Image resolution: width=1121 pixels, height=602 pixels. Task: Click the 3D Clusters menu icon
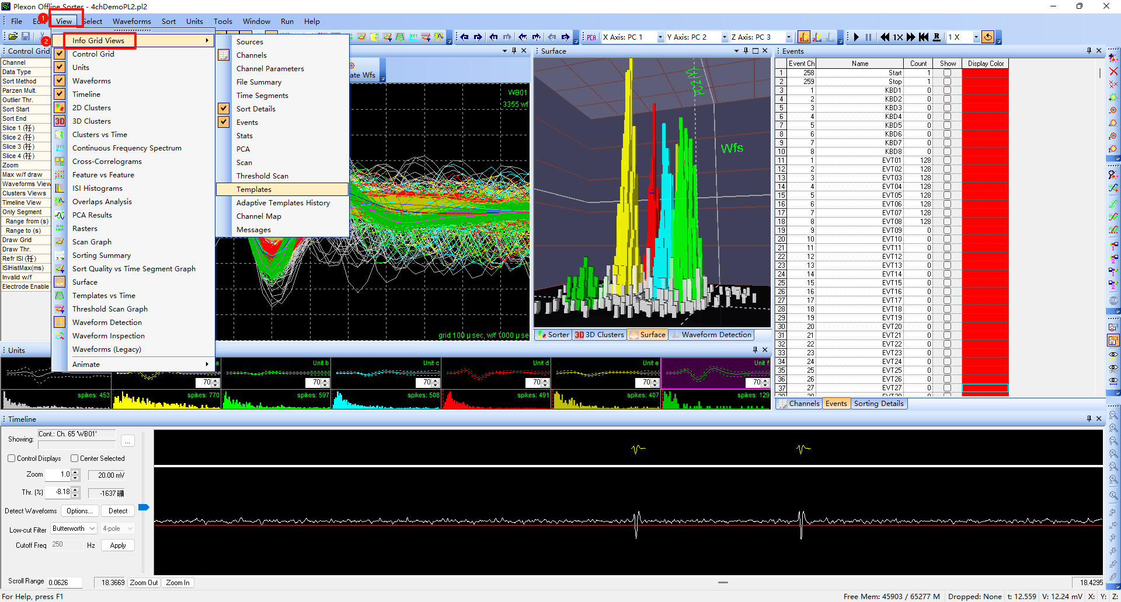(60, 121)
